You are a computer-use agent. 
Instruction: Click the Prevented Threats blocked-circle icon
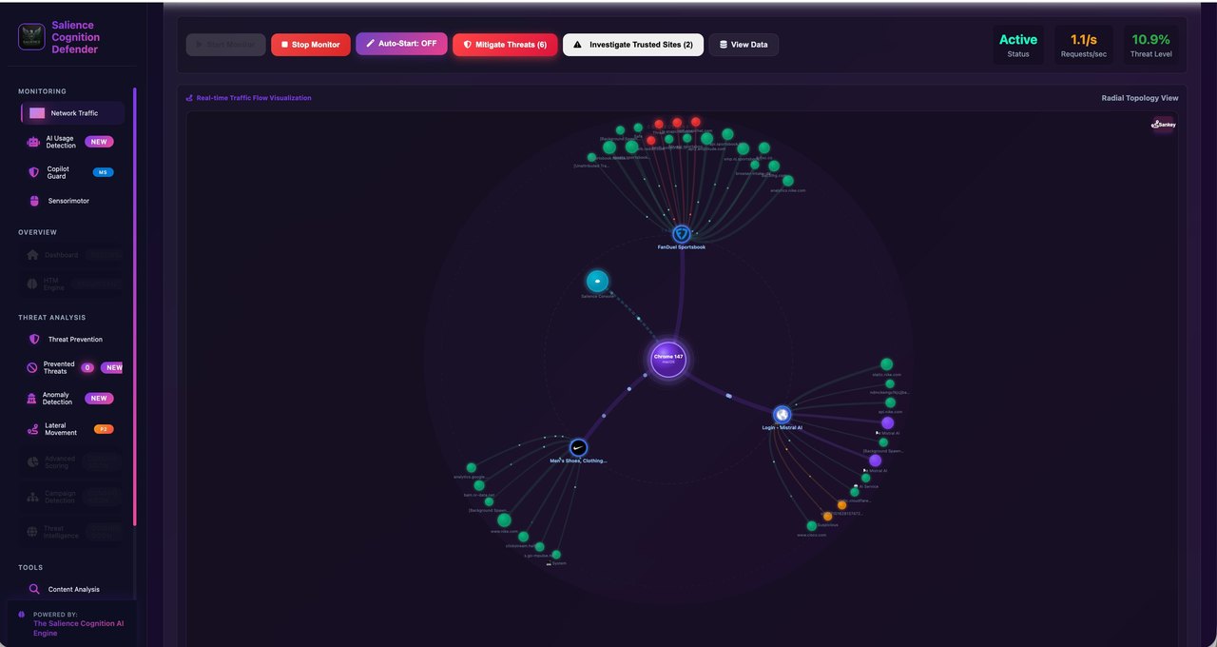pyautogui.click(x=32, y=367)
